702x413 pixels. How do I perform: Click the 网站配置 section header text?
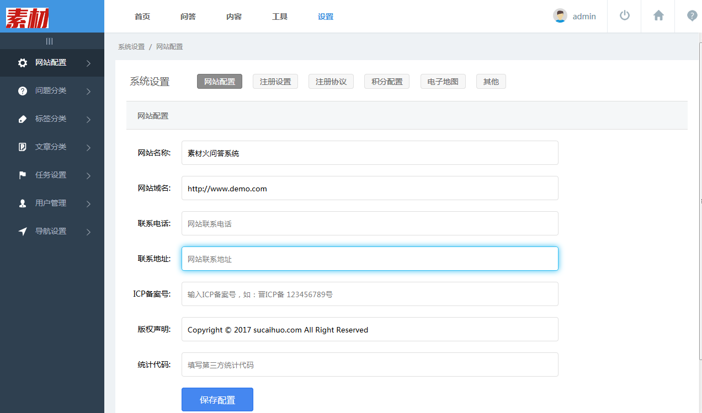(153, 116)
